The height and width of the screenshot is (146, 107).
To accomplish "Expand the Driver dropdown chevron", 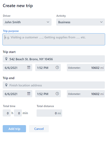I will 48,22.
